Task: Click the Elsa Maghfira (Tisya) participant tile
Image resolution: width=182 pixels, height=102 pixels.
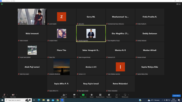Action: pyautogui.click(x=120, y=33)
